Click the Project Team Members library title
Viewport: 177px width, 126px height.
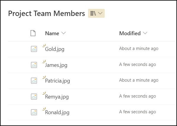[x=47, y=14]
